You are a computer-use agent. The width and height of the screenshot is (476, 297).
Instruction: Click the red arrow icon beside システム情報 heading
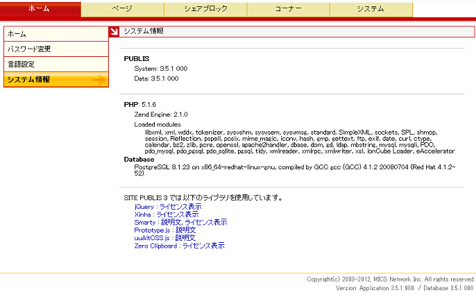114,31
